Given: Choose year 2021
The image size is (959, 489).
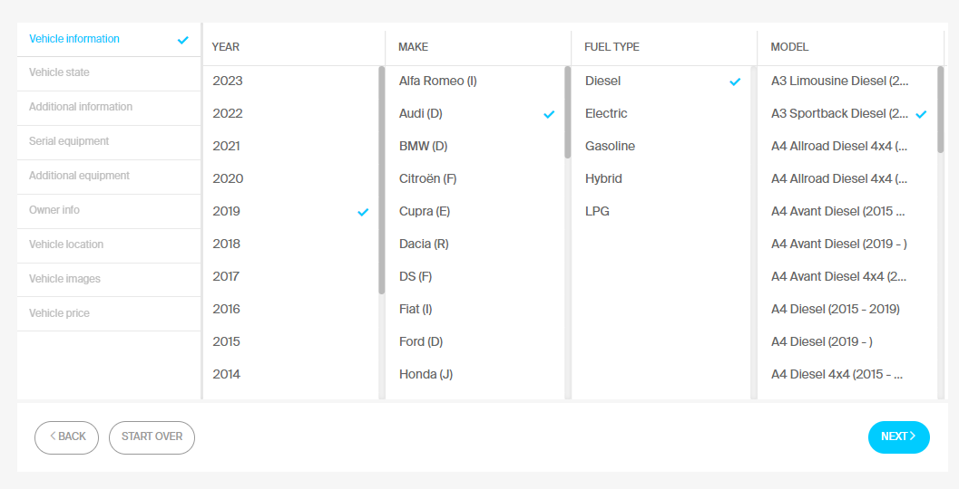Looking at the screenshot, I should tap(290, 147).
